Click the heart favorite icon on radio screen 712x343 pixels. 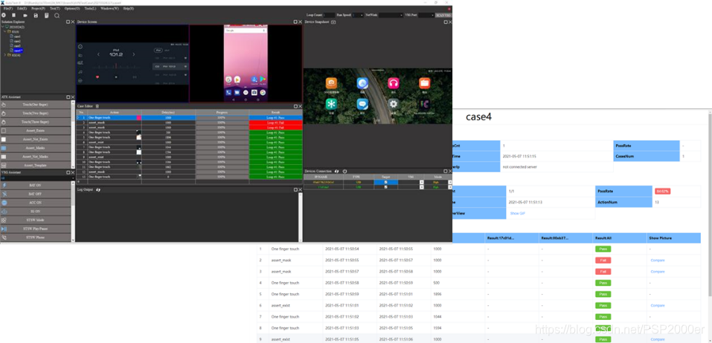click(97, 77)
